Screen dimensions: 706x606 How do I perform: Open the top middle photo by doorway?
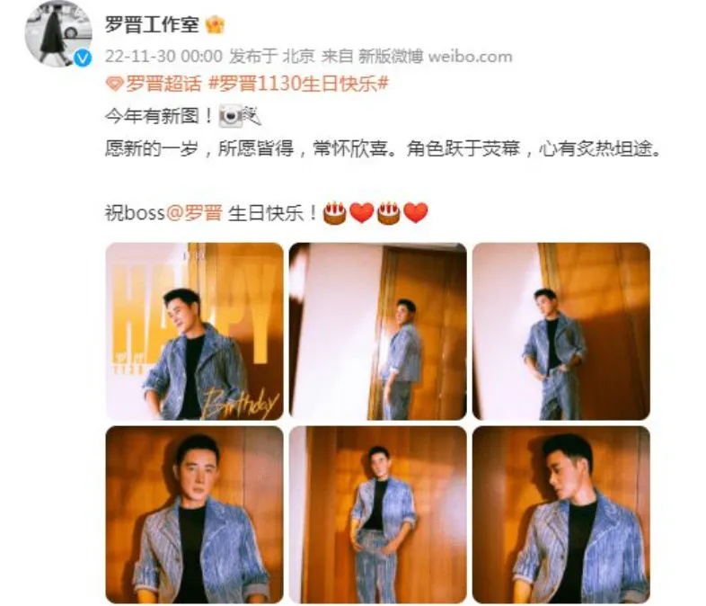(x=378, y=331)
